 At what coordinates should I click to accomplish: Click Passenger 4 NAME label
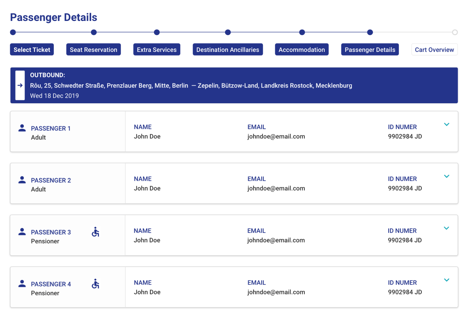pyautogui.click(x=143, y=283)
